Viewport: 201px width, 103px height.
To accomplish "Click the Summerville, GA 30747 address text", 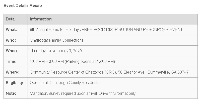I will 168,72.
